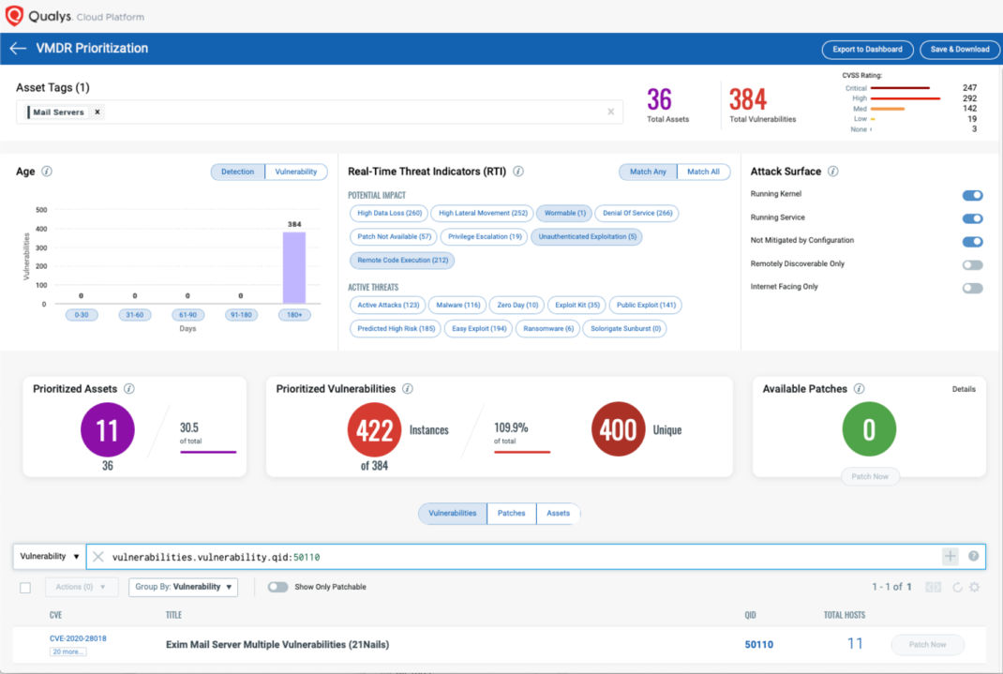Open the Vulnerability search type dropdown

pyautogui.click(x=50, y=556)
